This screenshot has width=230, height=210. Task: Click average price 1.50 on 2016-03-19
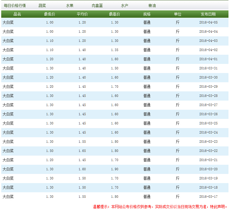pos(82,178)
